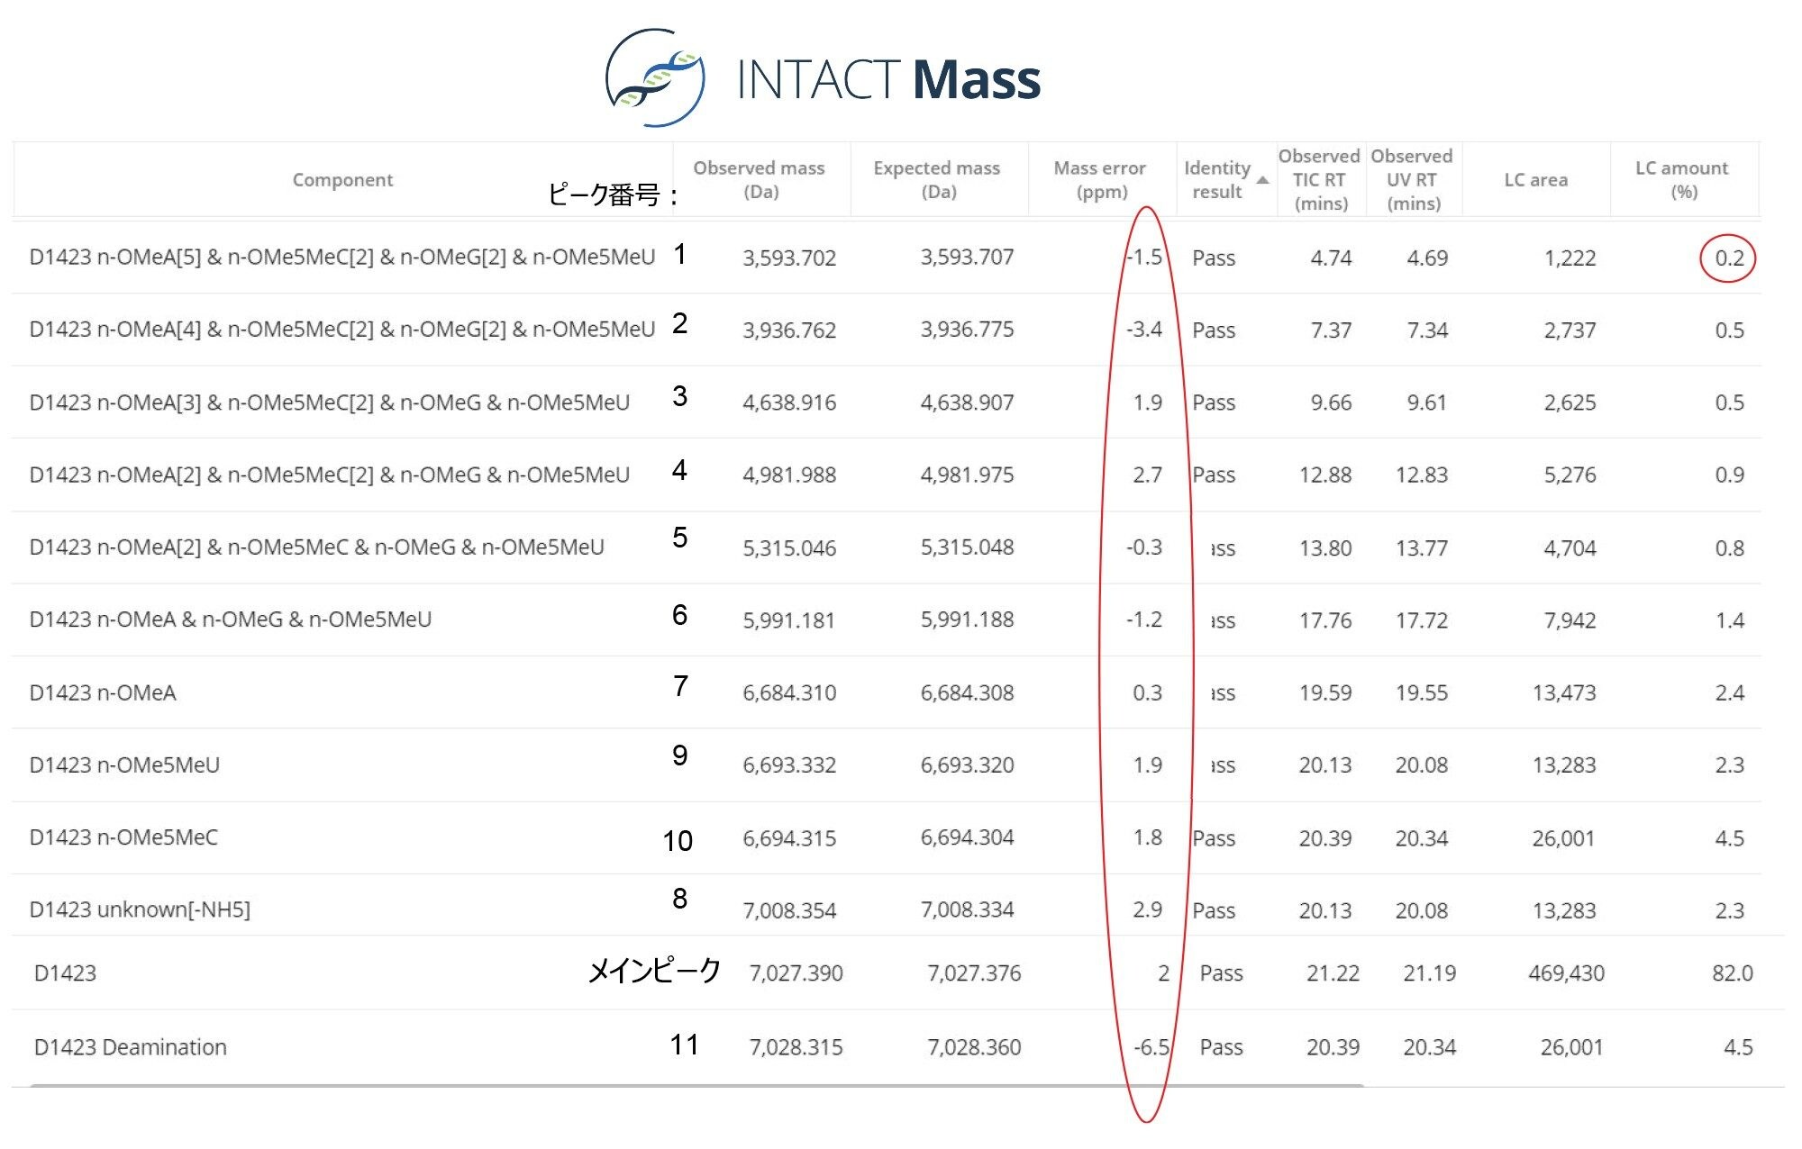Sort by Observed mass (Da) header

tap(760, 179)
